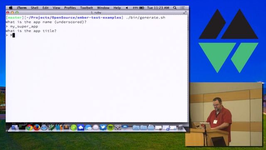This screenshot has height=150, width=266.
Task: Launch Google Chrome from the Dock
Action: [x=30, y=127]
